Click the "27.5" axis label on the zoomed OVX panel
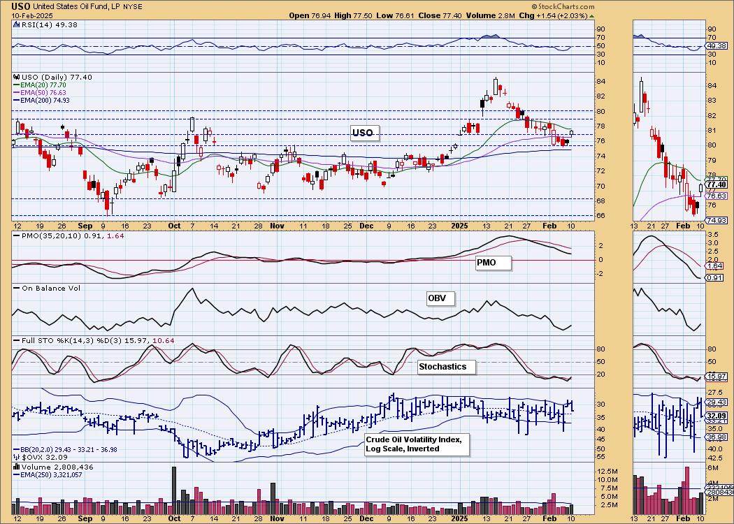Viewport: 734px width, 524px height. coord(714,392)
